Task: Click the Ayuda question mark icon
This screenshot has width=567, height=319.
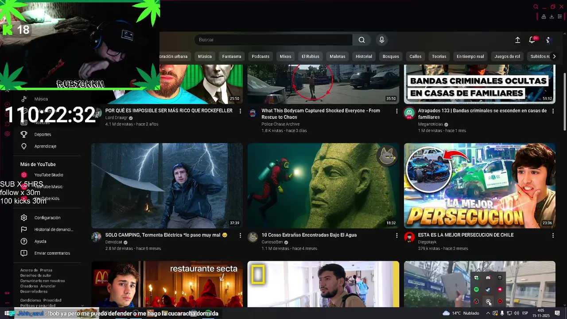Action: 24,241
